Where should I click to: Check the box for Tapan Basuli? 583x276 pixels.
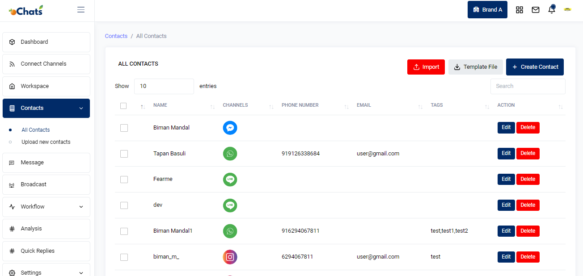[x=124, y=154]
